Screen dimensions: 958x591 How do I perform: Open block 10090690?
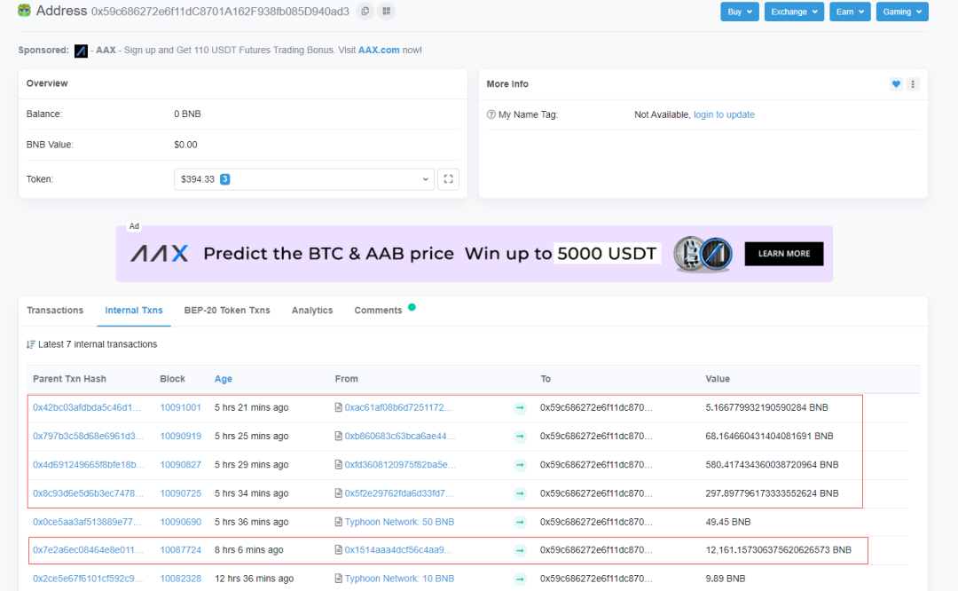(180, 521)
